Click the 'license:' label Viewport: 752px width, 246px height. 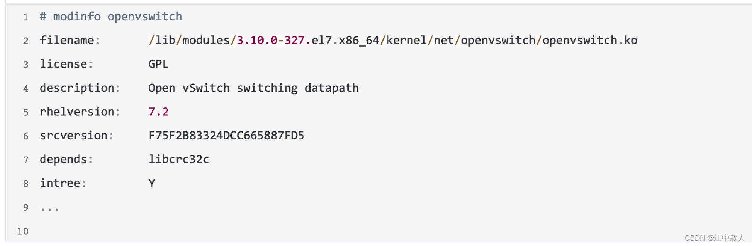pyautogui.click(x=66, y=64)
